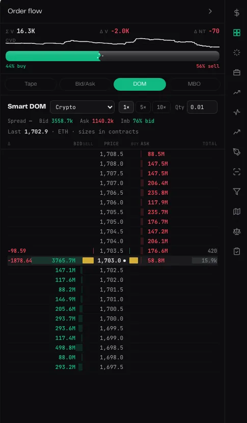Viewport: 247px width, 423px height.
Task: Click price level 1,708.5
Action: click(x=112, y=154)
